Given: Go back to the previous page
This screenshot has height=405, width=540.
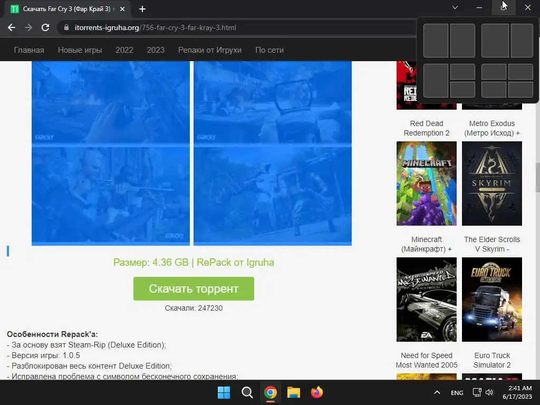Looking at the screenshot, I should (x=12, y=27).
